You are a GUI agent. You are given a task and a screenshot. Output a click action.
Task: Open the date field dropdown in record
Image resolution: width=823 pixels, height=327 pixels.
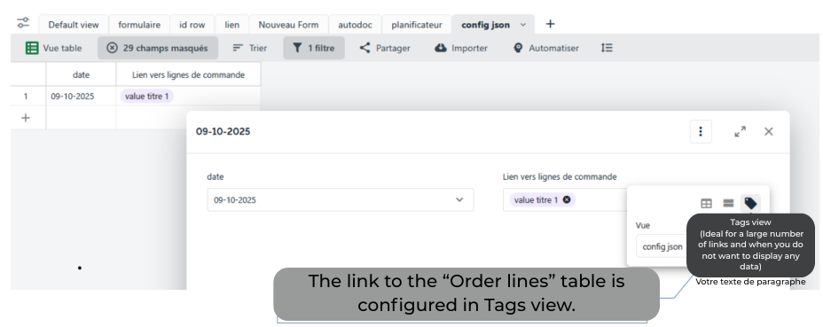coord(341,199)
